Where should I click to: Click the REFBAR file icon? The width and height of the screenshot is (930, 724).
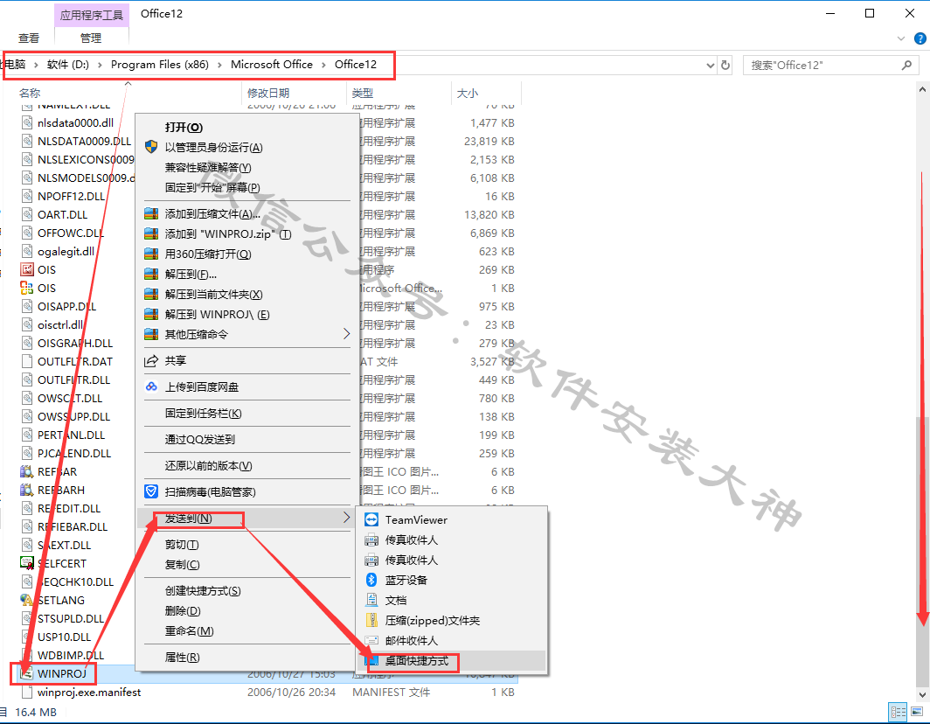click(x=27, y=472)
